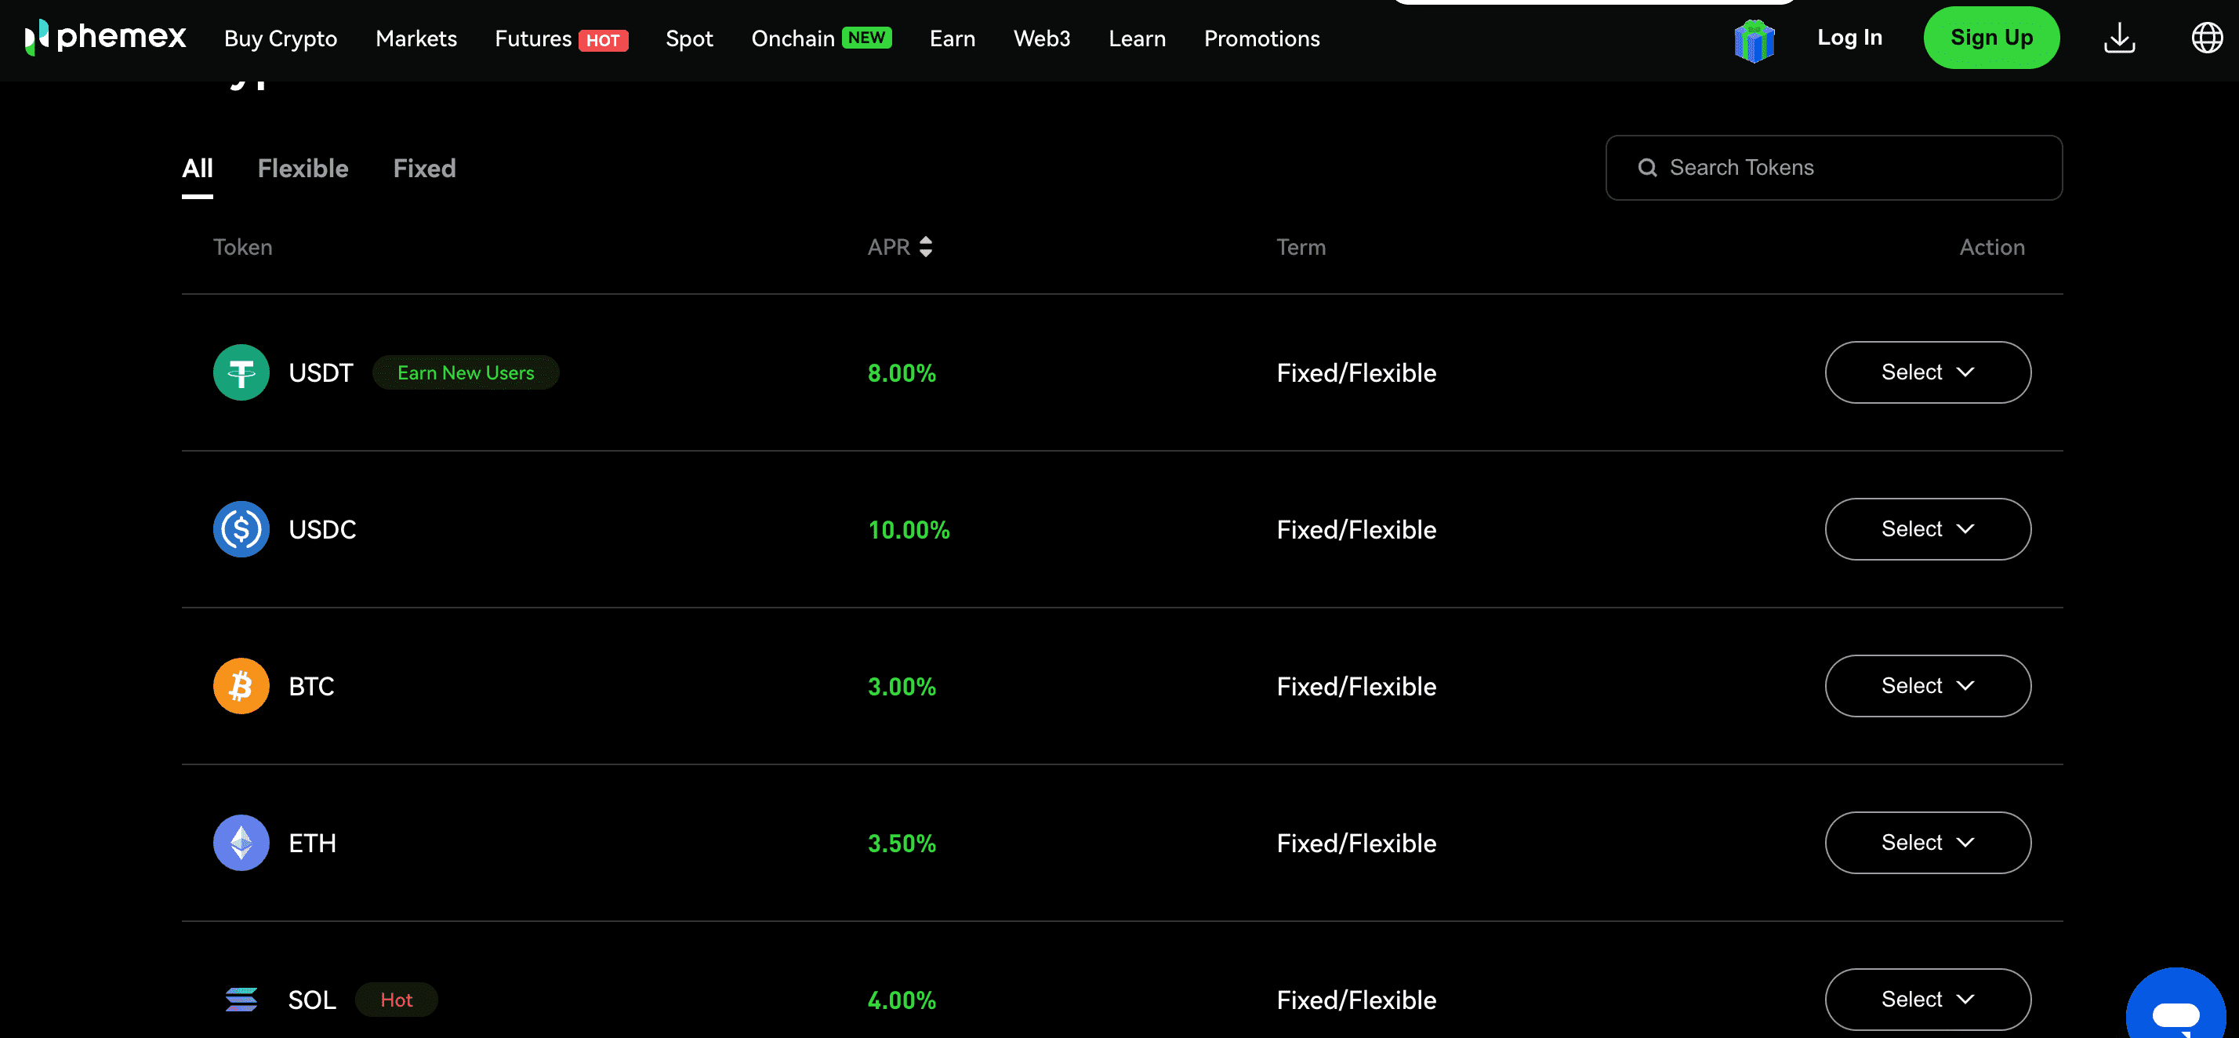
Task: Click the BTC token icon
Action: click(x=241, y=686)
